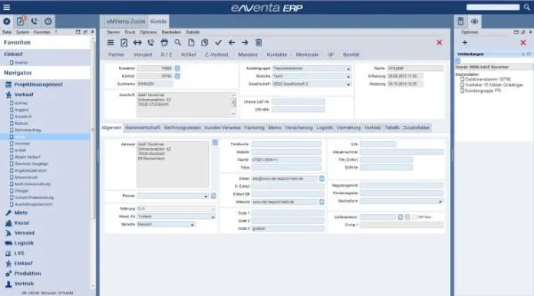Click the Merkmale button
Image resolution: width=534 pixels, height=296 pixels.
pos(307,55)
